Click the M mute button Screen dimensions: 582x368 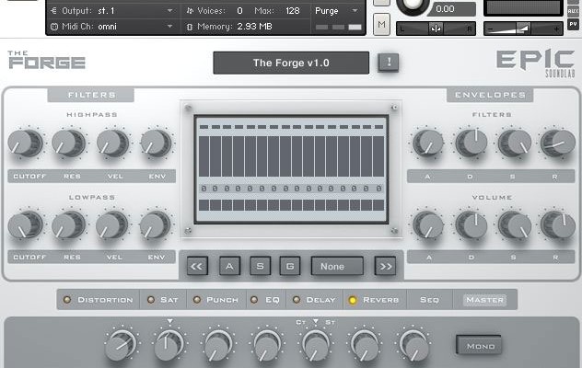click(x=382, y=24)
